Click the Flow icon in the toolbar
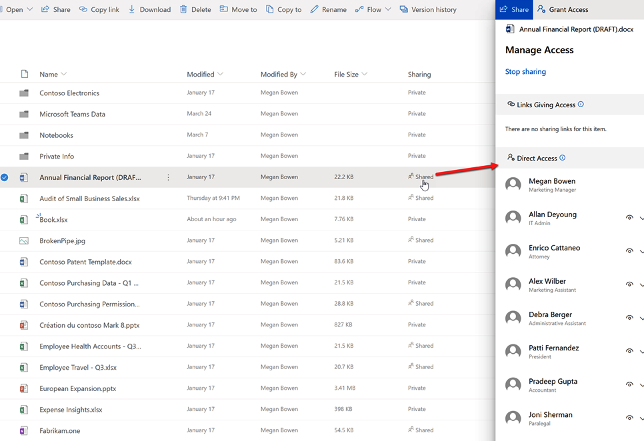644x441 pixels. coord(359,9)
